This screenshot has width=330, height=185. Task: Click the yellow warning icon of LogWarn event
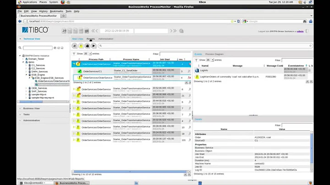point(197,77)
